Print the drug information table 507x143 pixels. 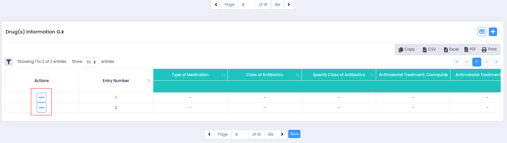(x=489, y=49)
